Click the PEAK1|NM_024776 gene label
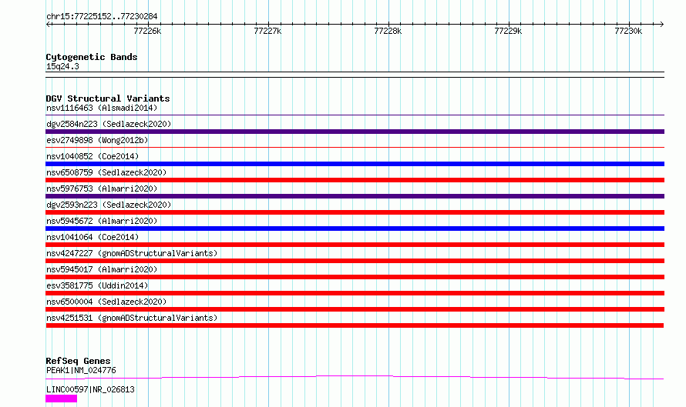The width and height of the screenshot is (686, 407). 81,370
